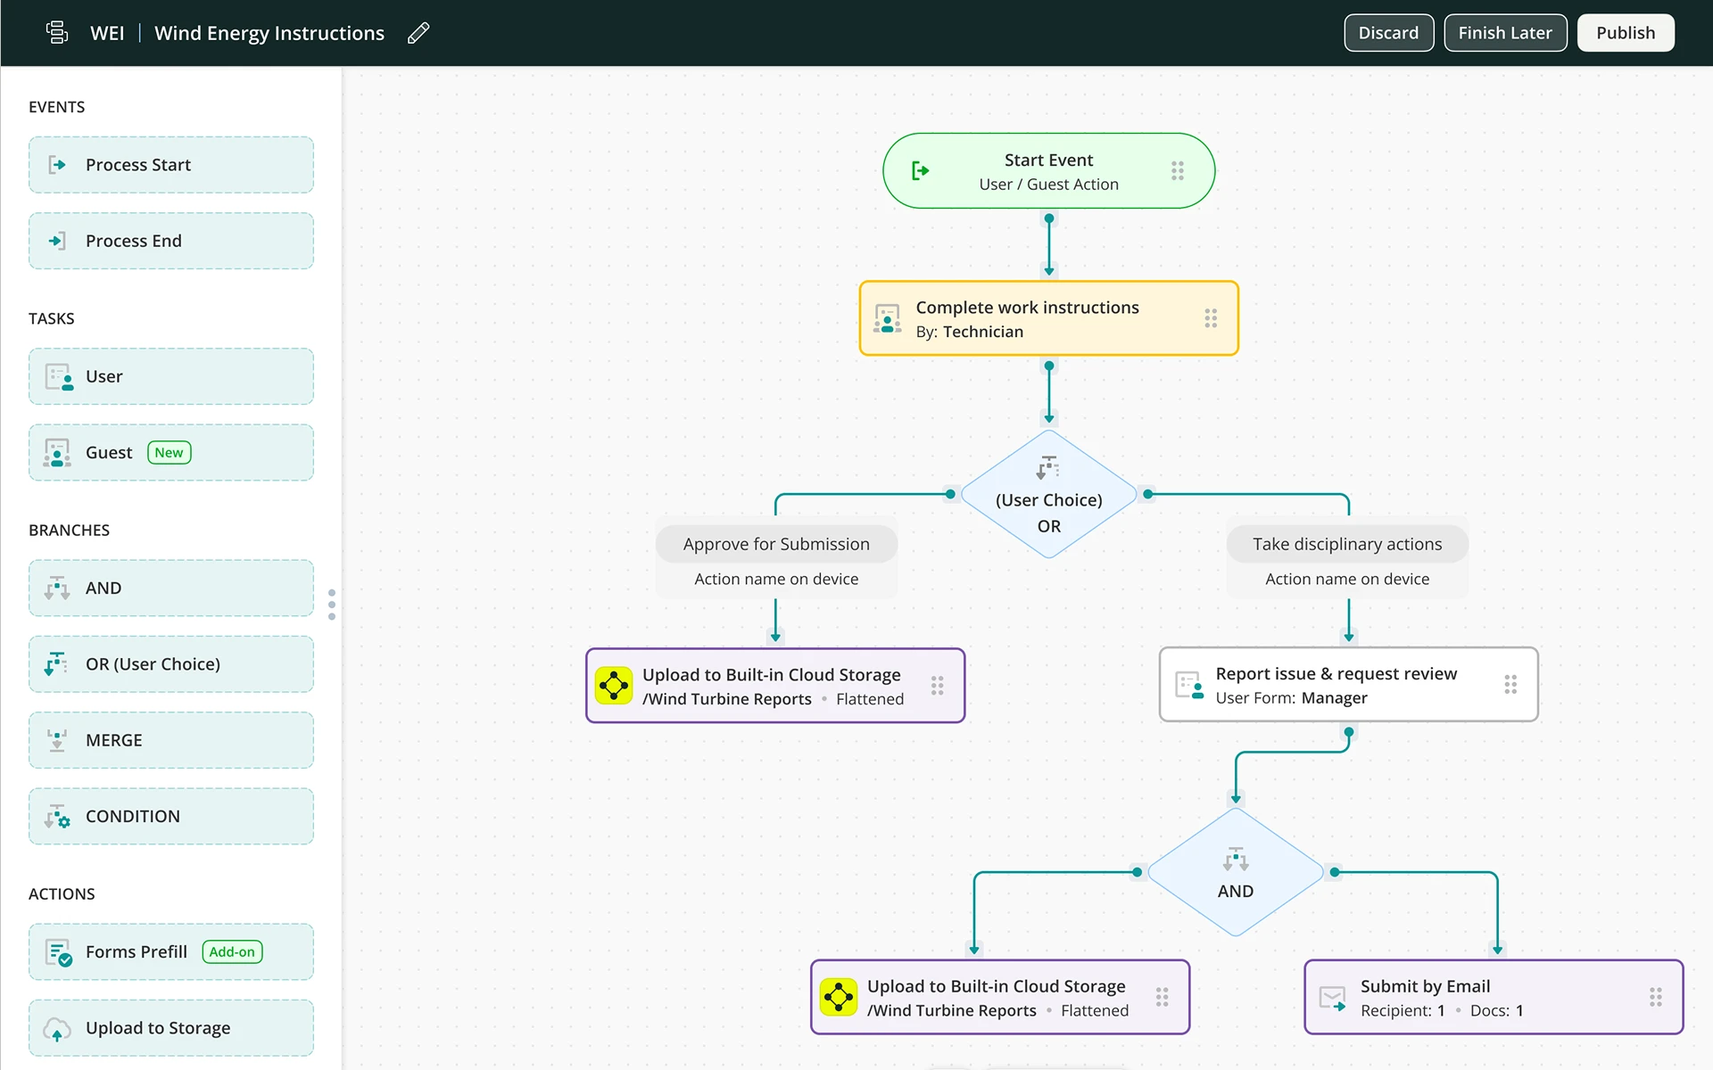
Task: Select the Guest task with New badge
Action: coord(171,452)
